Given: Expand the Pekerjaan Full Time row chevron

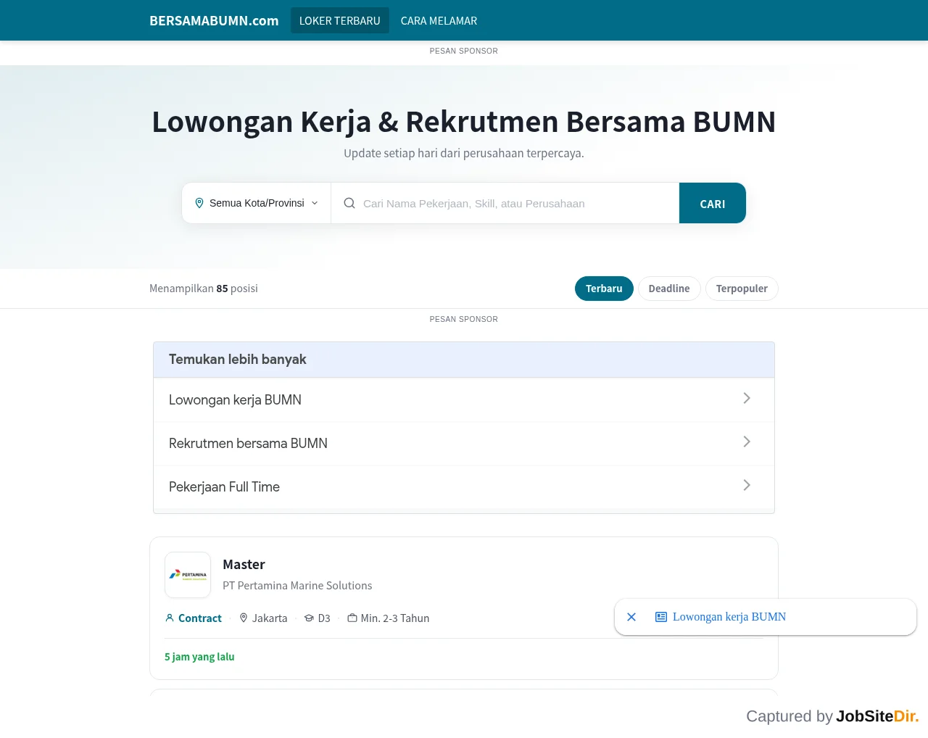Looking at the screenshot, I should [x=747, y=486].
